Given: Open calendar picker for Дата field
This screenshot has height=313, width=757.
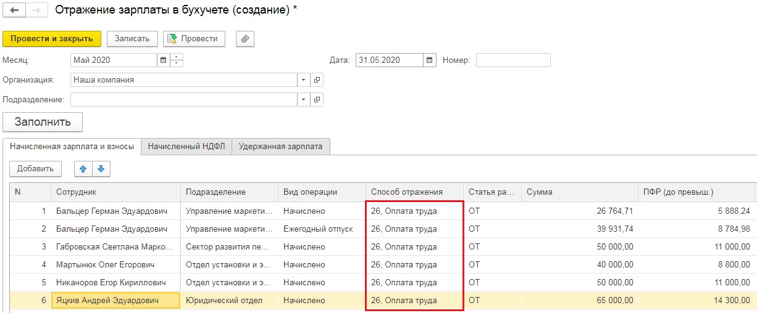Looking at the screenshot, I should point(430,60).
